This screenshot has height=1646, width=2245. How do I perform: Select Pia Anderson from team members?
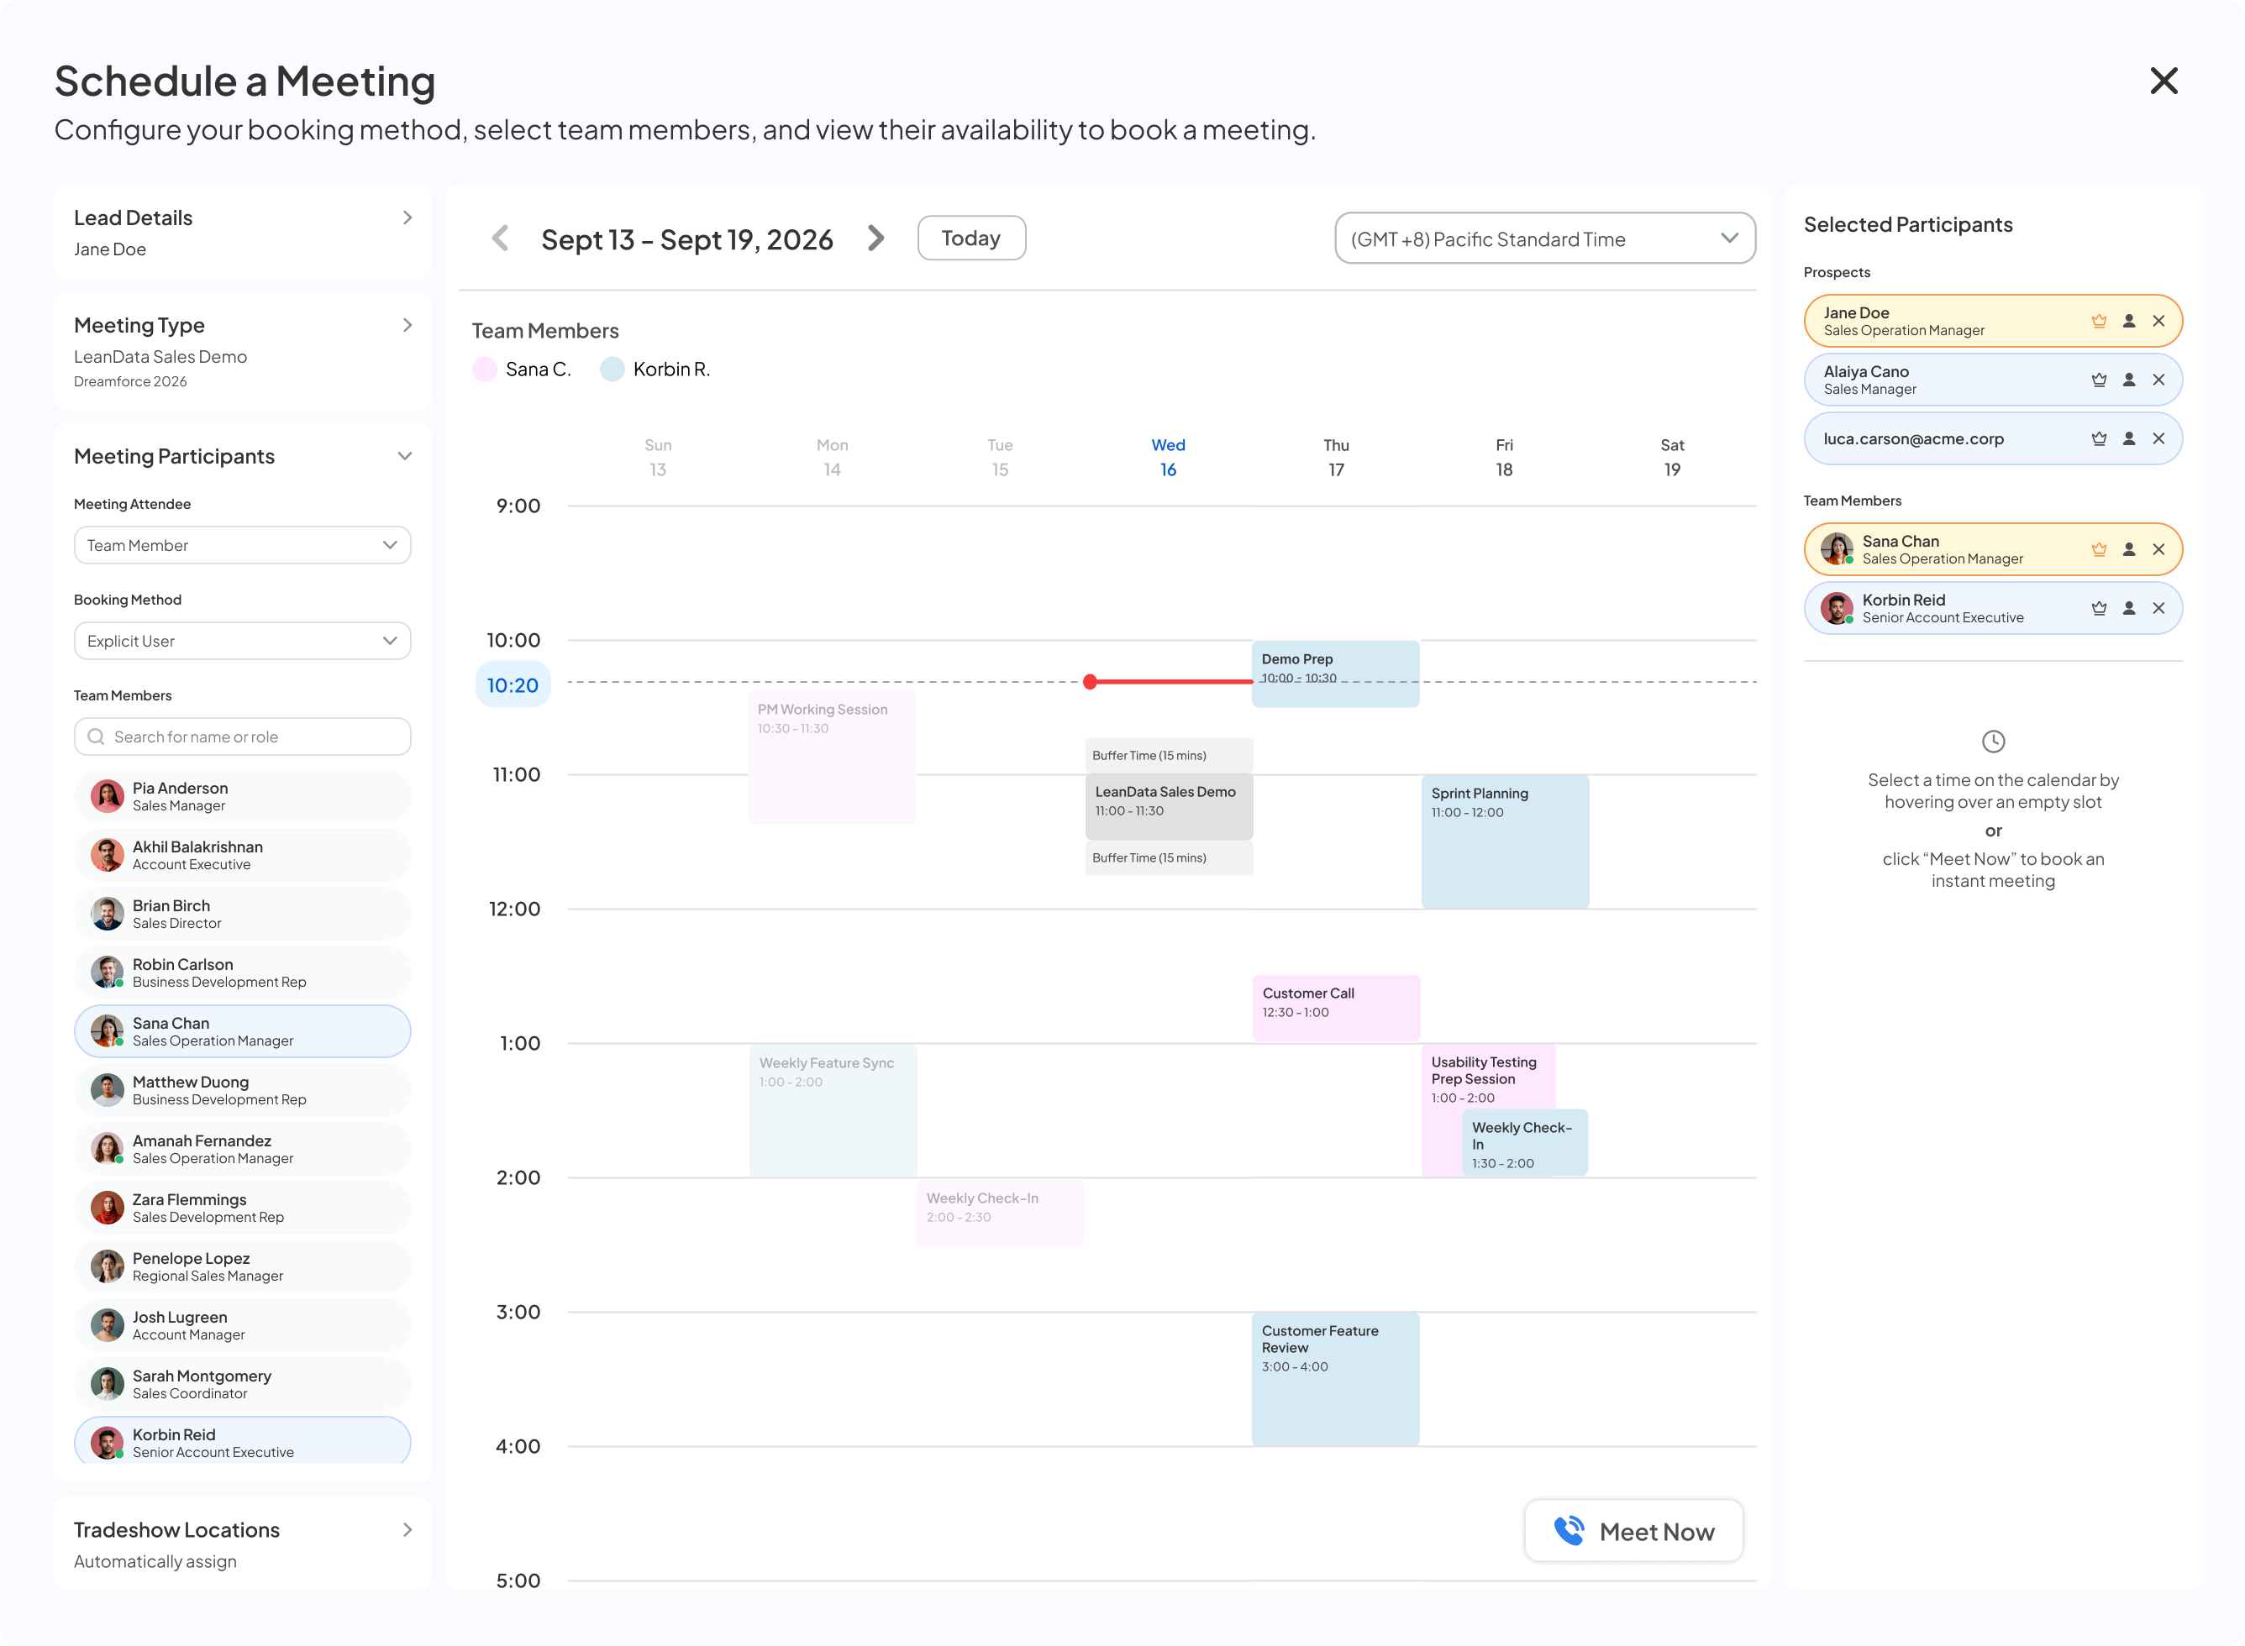(242, 796)
